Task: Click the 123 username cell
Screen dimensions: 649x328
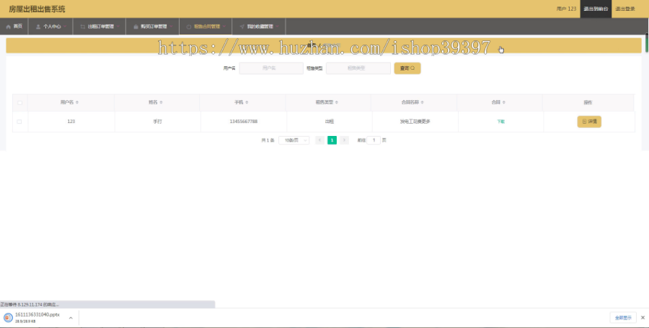Action: [71, 122]
